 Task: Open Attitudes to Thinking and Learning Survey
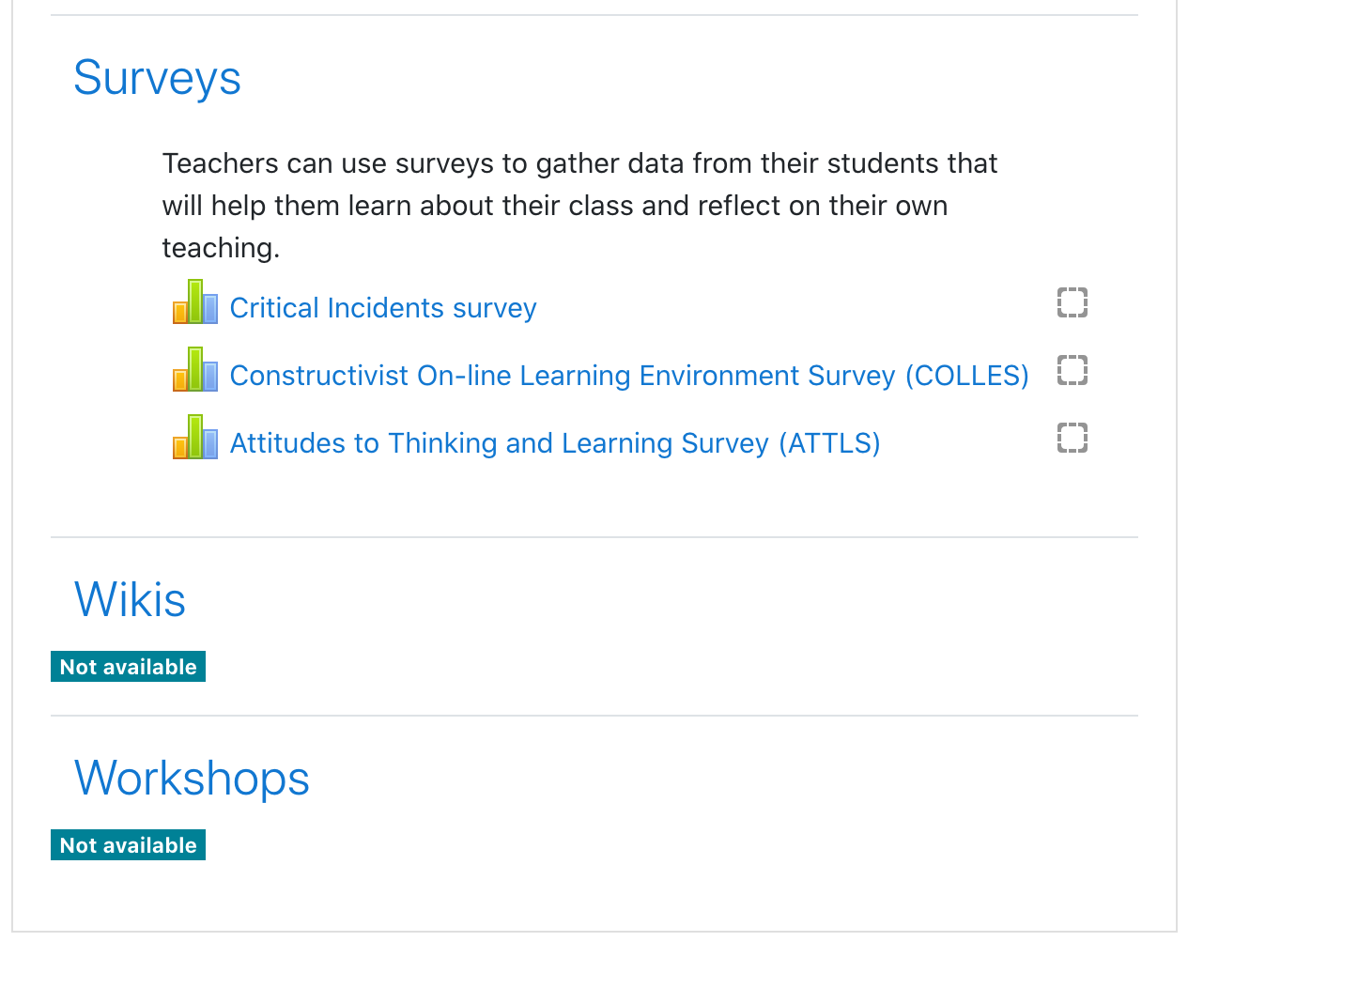click(x=555, y=443)
